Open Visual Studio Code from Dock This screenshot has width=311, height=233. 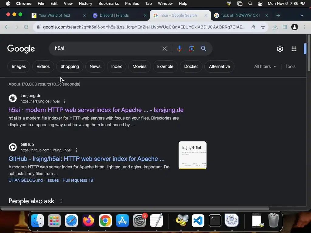[198, 221]
